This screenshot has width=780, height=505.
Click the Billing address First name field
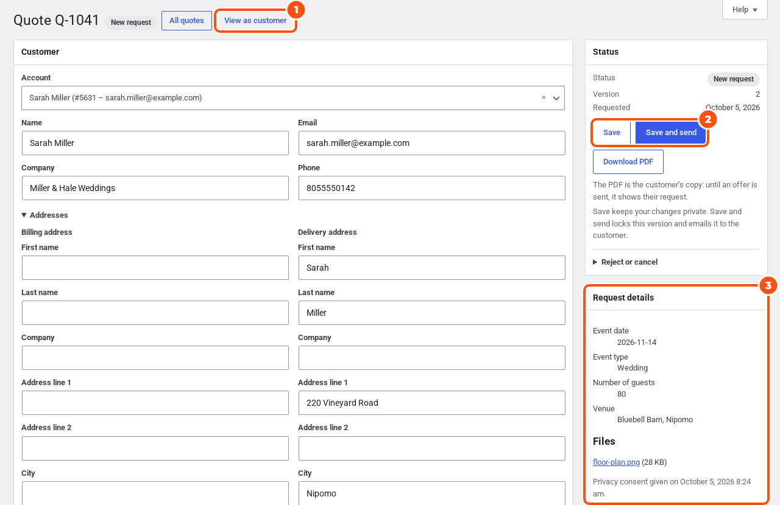click(x=155, y=268)
